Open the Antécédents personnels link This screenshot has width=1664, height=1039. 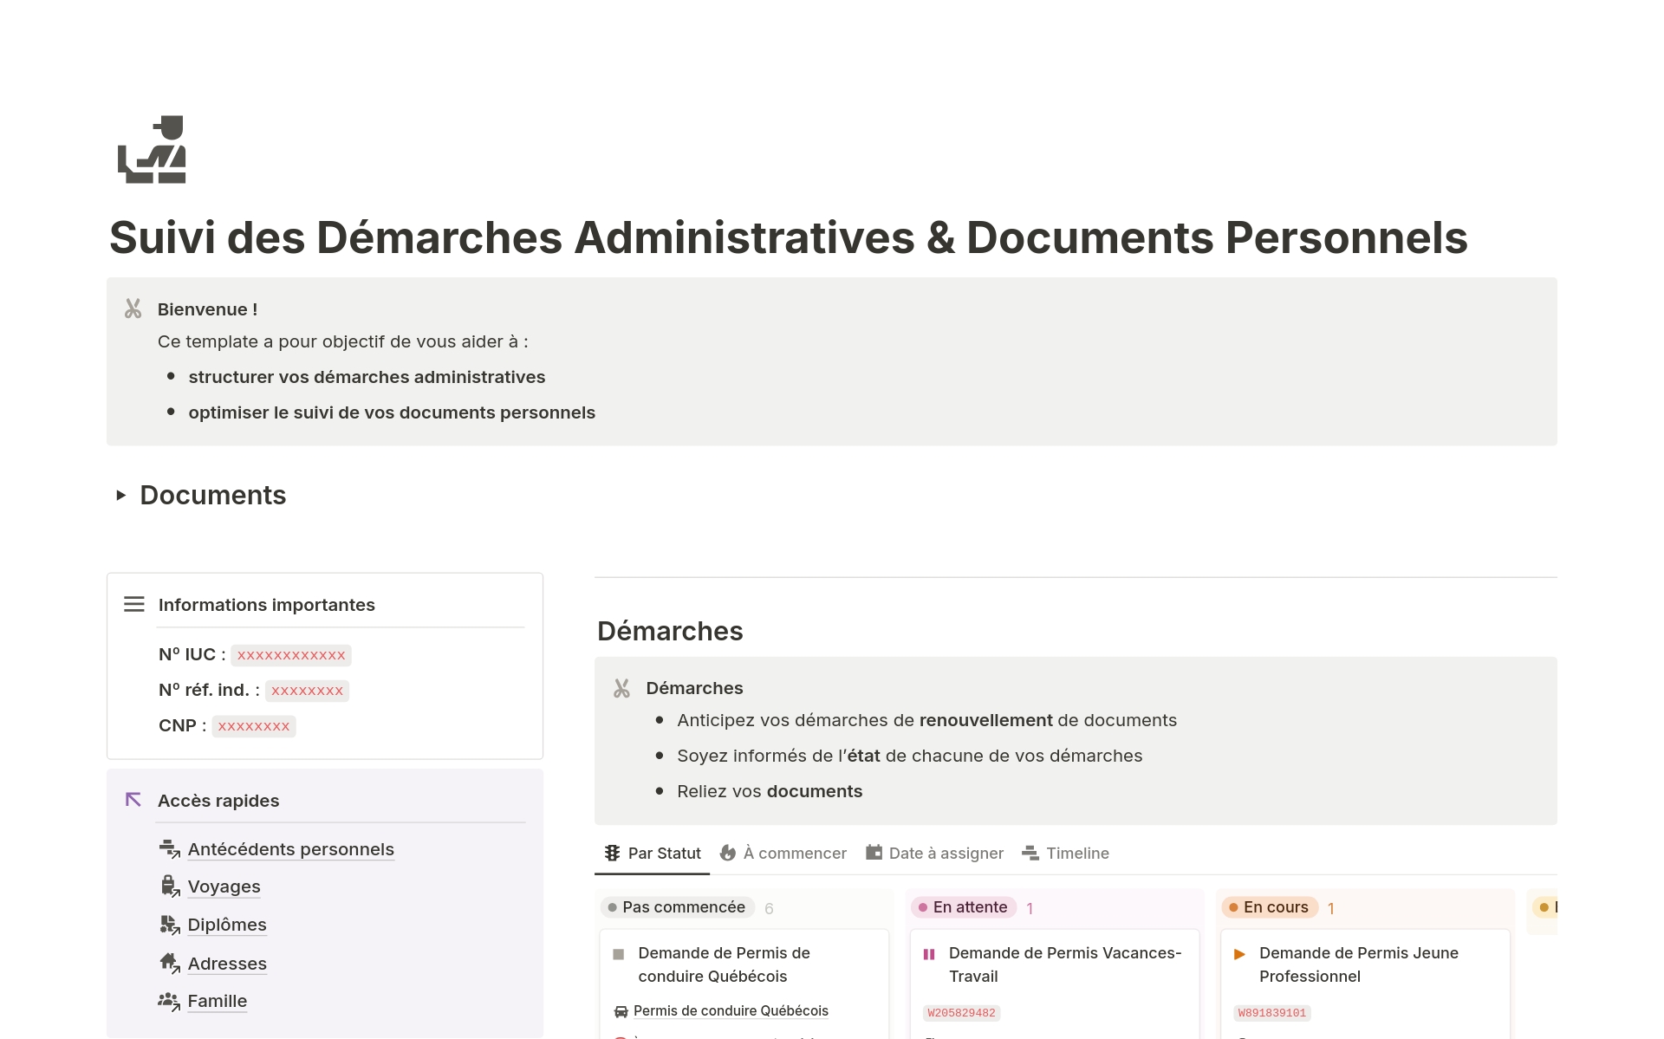coord(291,848)
